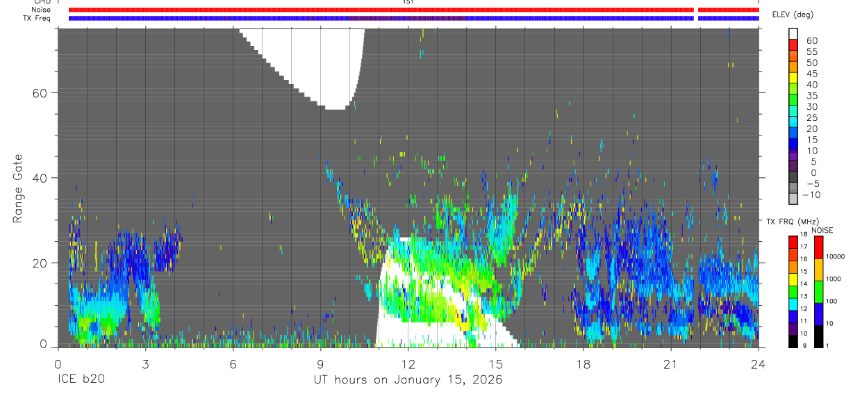Click the "10000" label on the NOISE bar

(x=835, y=256)
